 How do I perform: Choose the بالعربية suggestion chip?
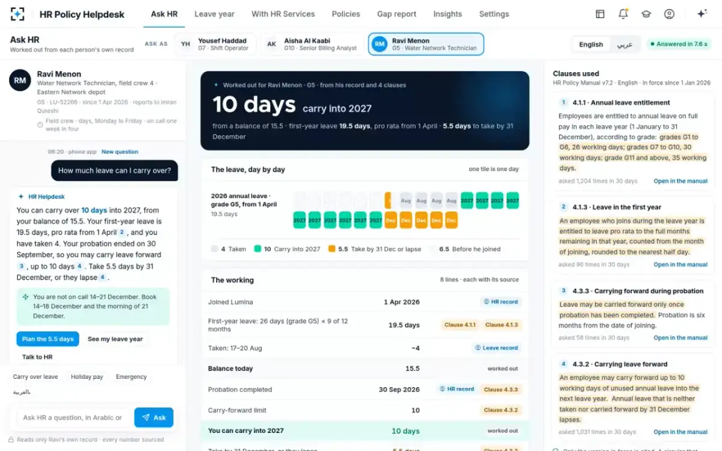point(22,392)
